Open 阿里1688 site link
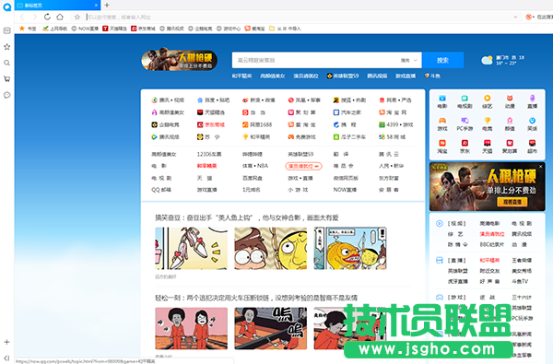Viewport: 553px width, 364px height. 257,124
